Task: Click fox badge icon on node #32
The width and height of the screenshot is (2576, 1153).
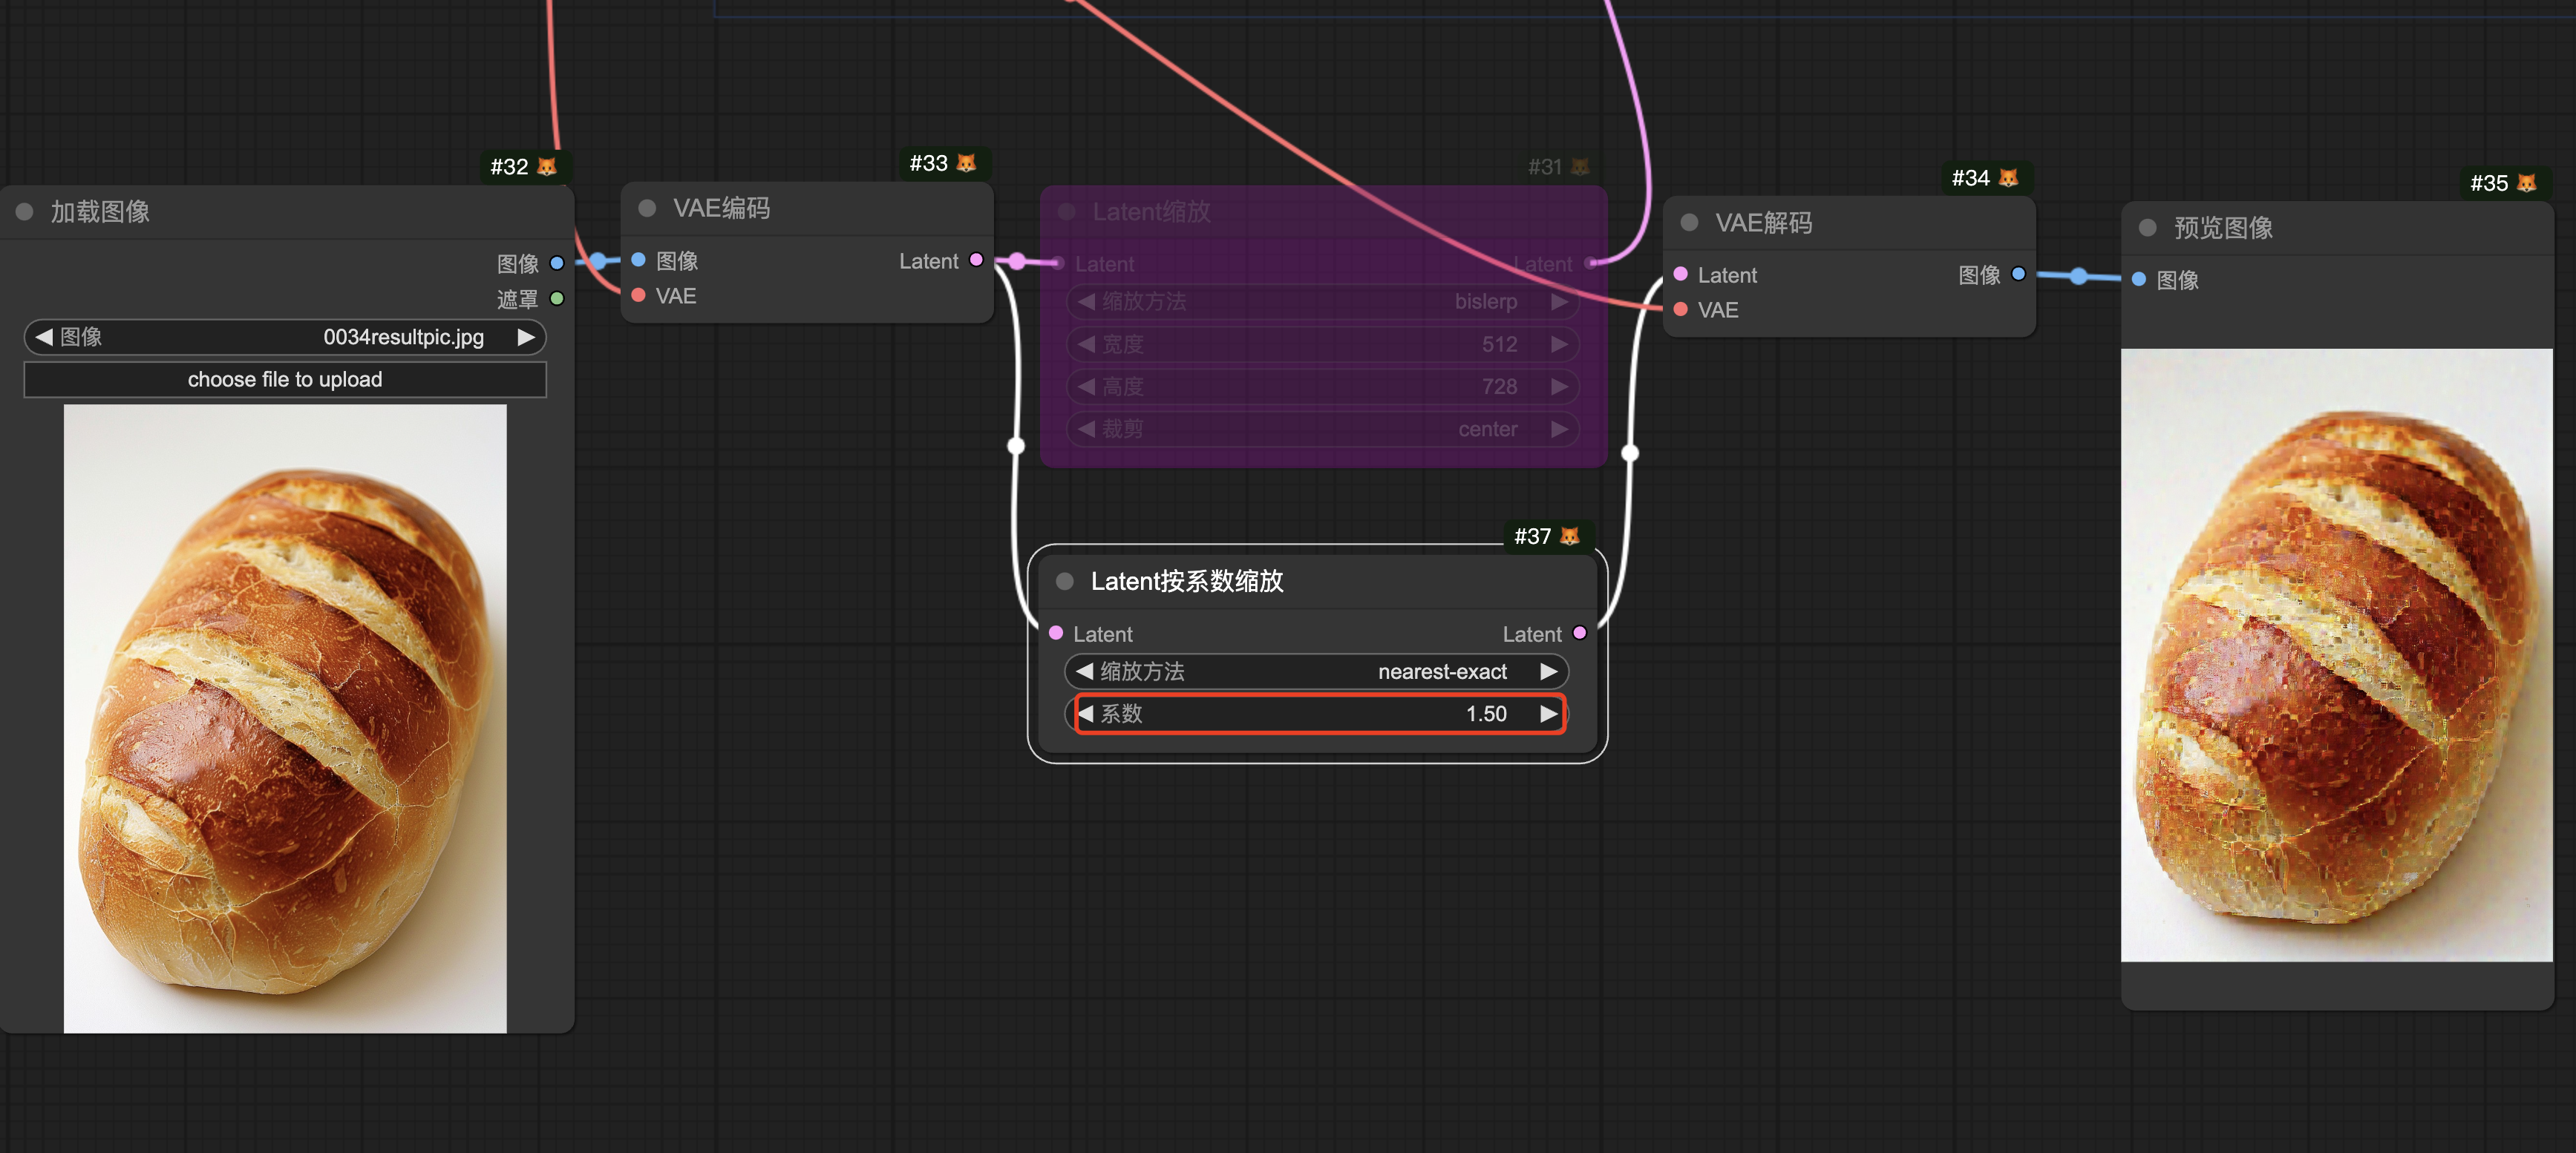Action: 546,167
